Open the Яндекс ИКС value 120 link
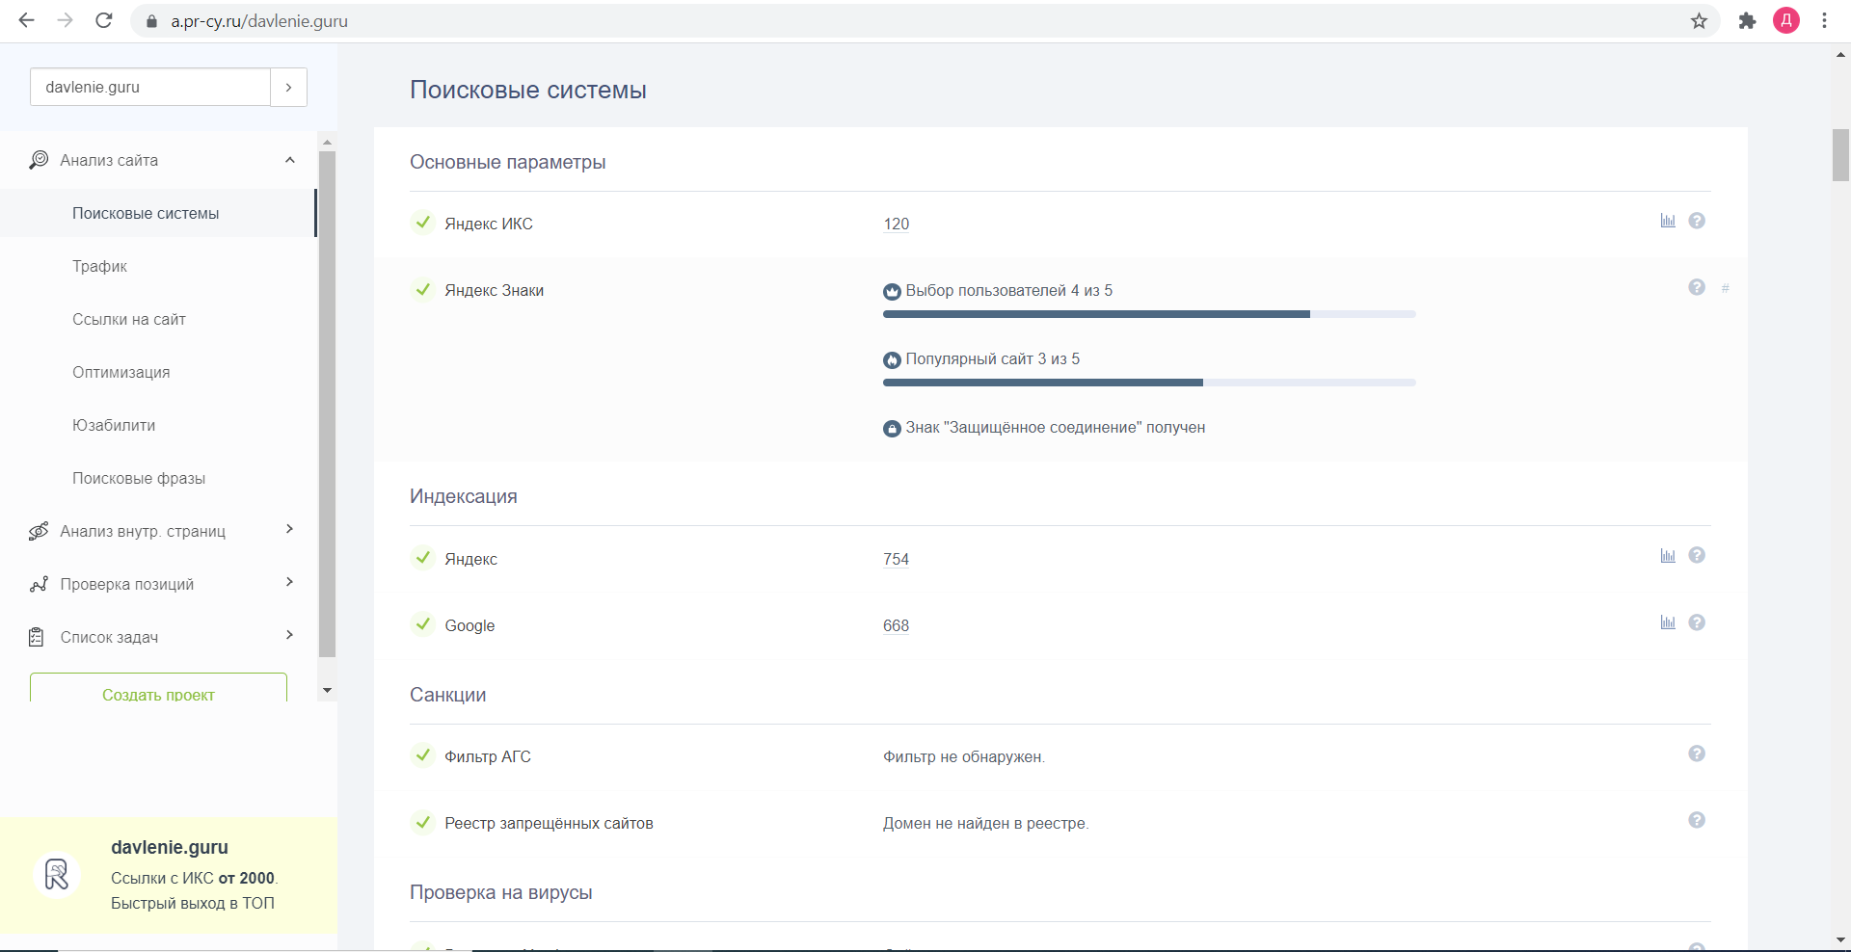Screen dimensions: 1851x952 896,224
